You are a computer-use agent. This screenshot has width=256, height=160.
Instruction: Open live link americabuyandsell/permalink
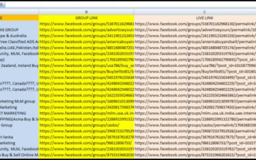(x=195, y=42)
